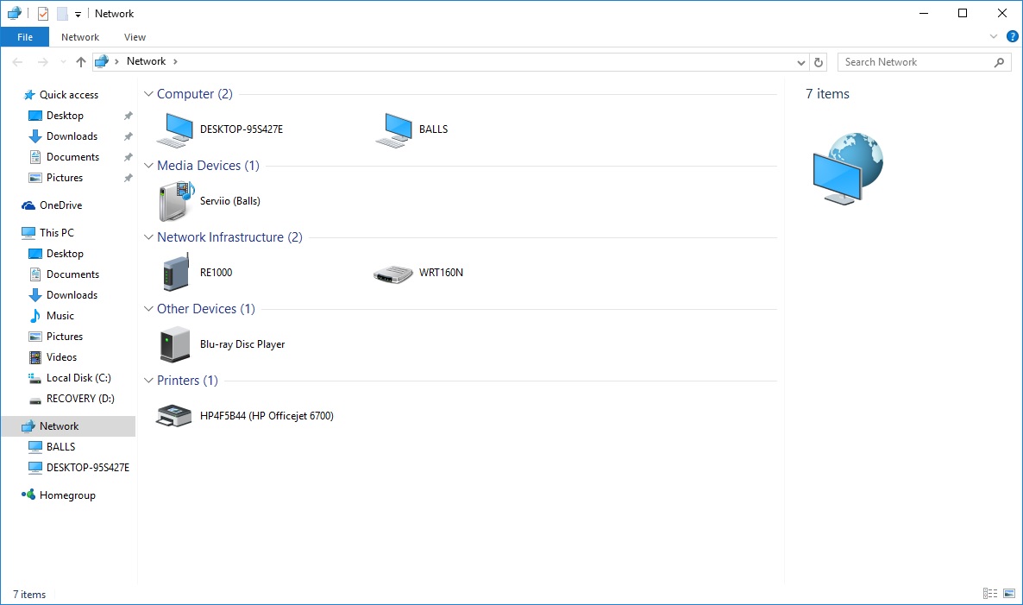Open the File menu
1023x605 pixels.
(x=25, y=37)
